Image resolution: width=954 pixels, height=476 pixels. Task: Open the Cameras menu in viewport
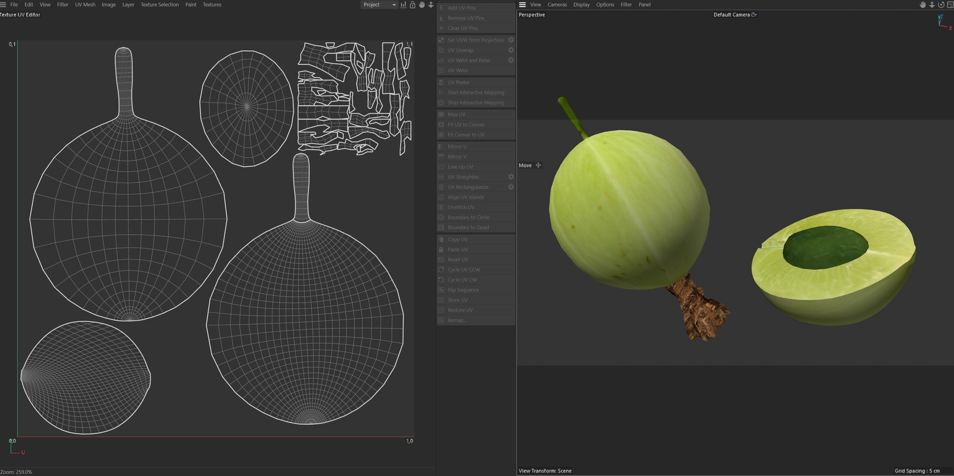click(x=557, y=4)
